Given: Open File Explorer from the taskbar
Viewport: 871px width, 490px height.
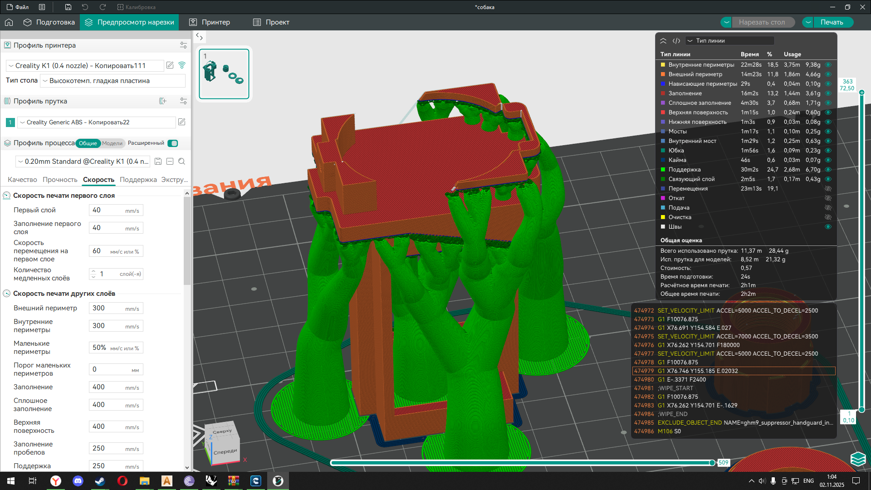Looking at the screenshot, I should (x=145, y=481).
